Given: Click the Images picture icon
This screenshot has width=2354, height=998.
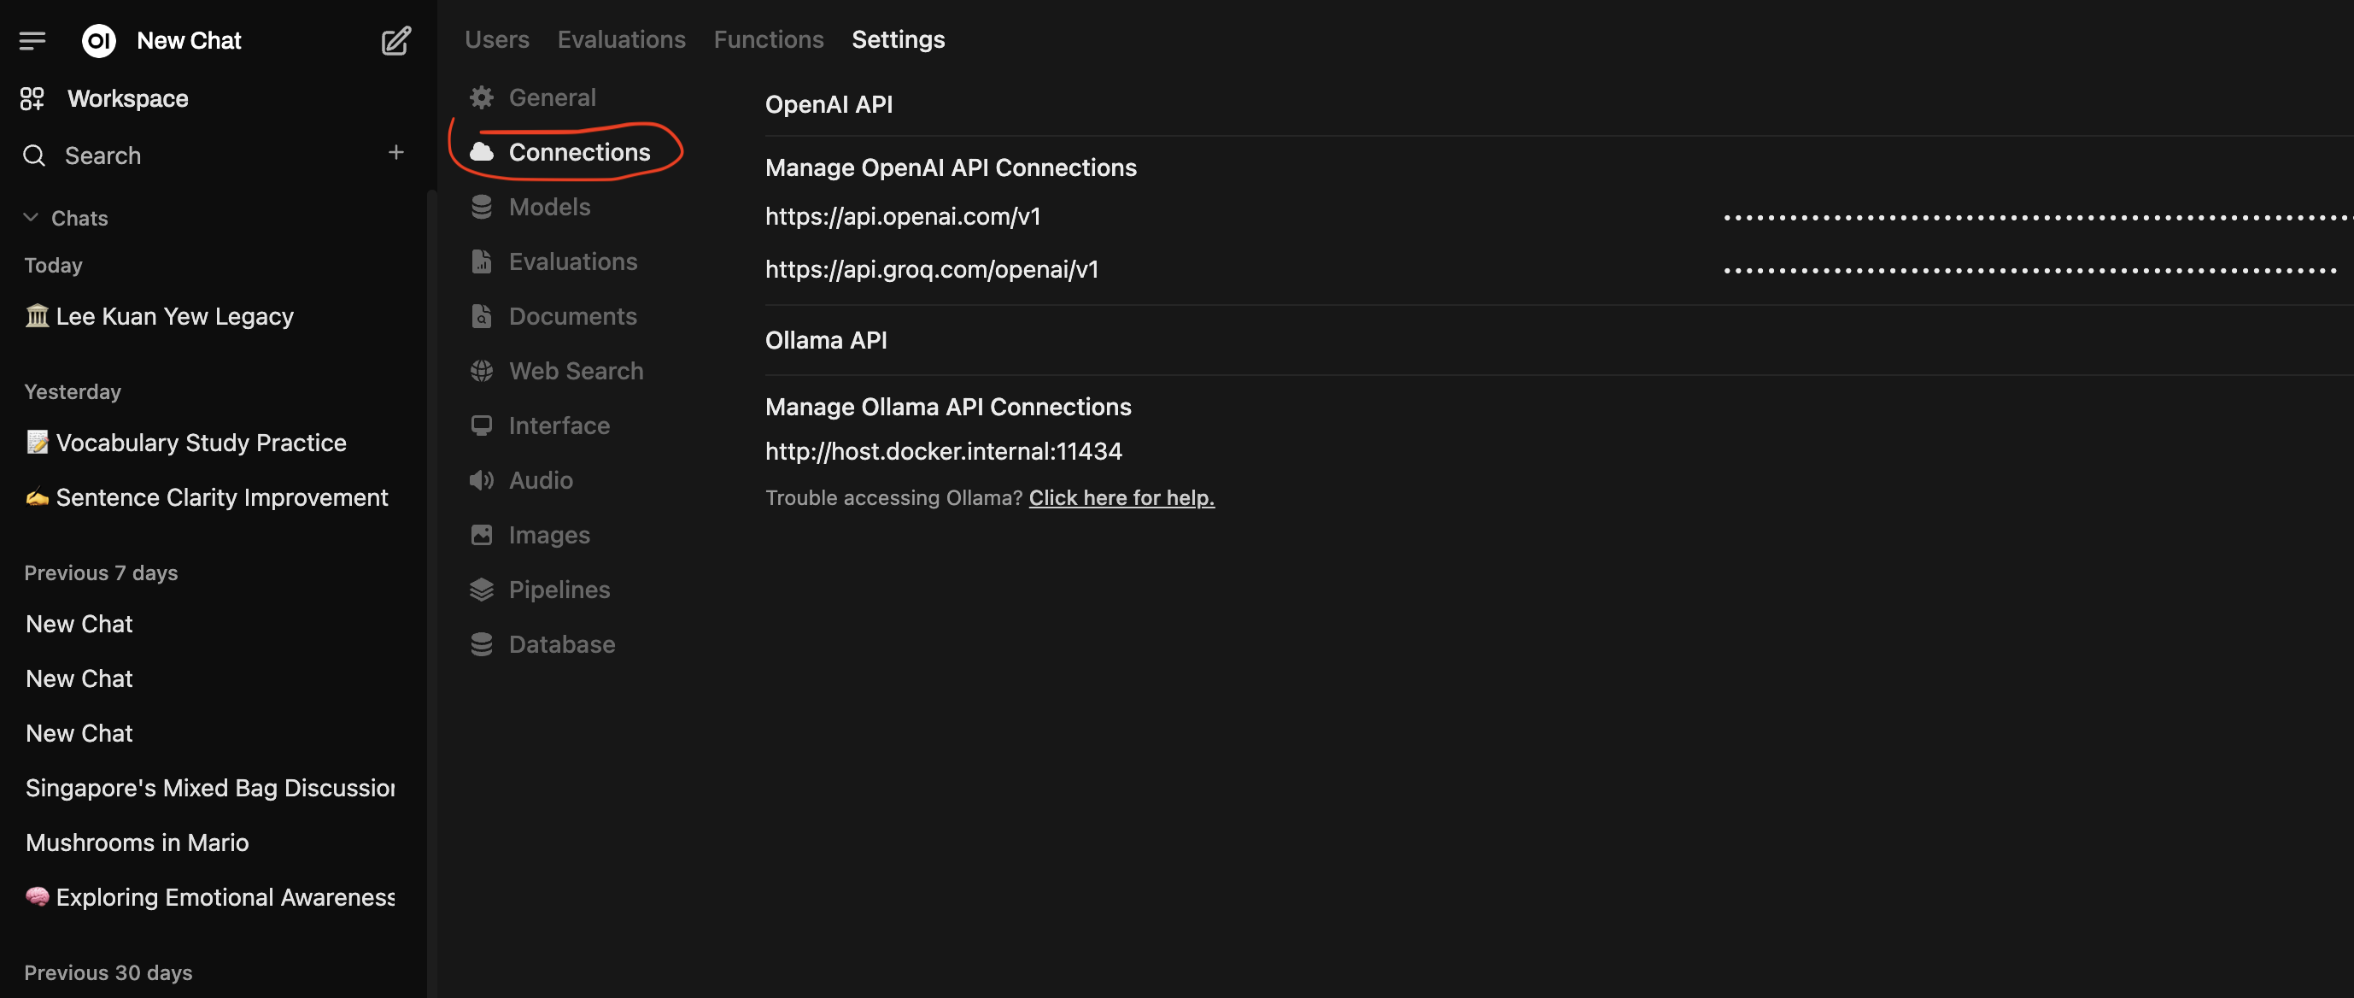Looking at the screenshot, I should 482,535.
